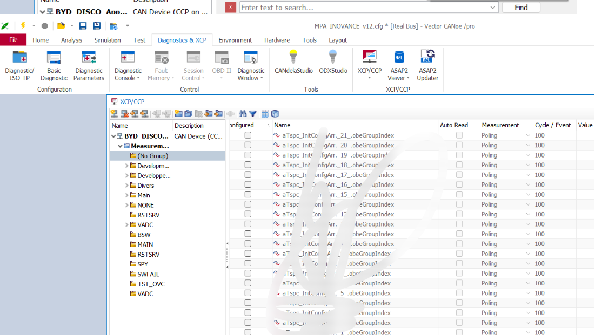Expand the Divers folder node
The width and height of the screenshot is (595, 335).
(127, 186)
